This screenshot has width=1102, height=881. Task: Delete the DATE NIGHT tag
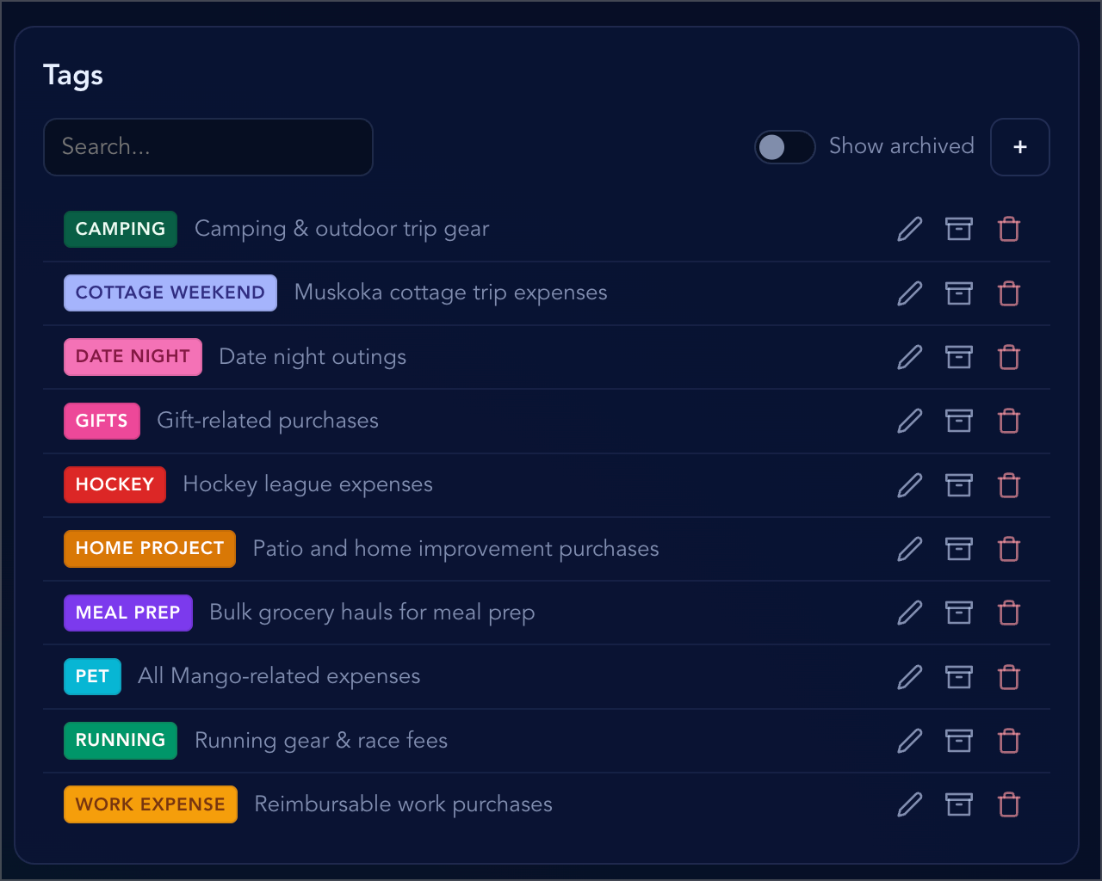coord(1008,357)
